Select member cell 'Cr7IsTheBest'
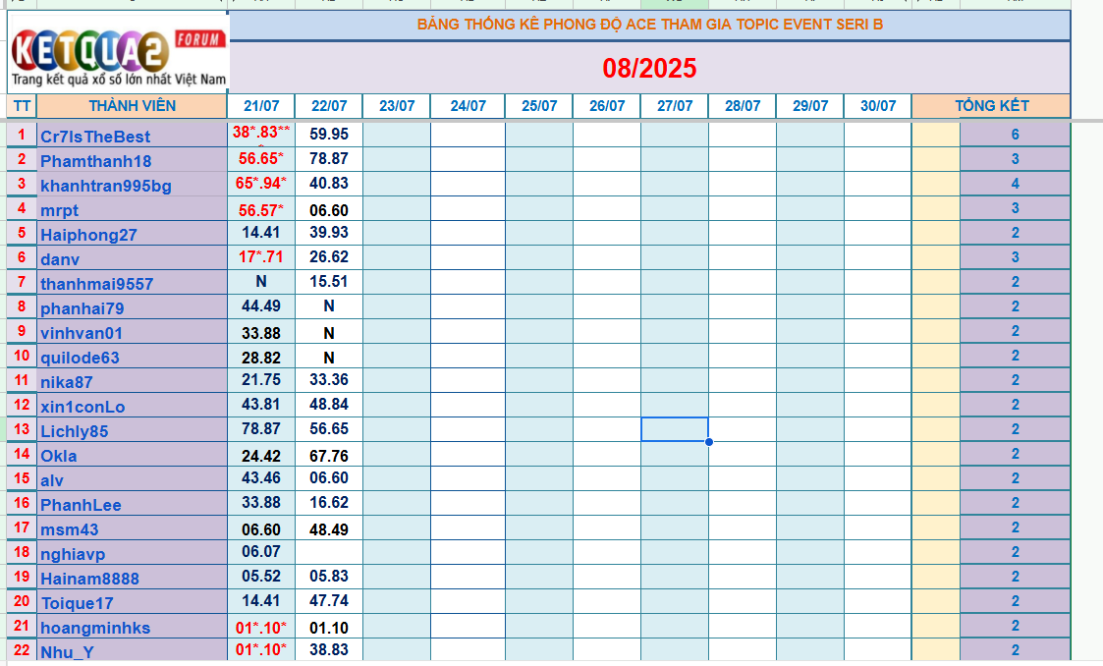Viewport: 1103px width, 666px height. [133, 135]
